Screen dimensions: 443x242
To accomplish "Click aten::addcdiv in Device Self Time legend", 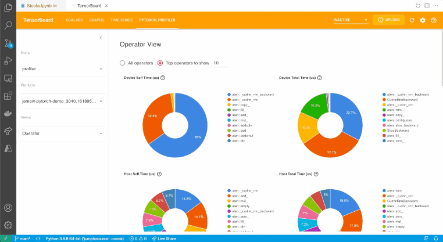I will coord(242,125).
